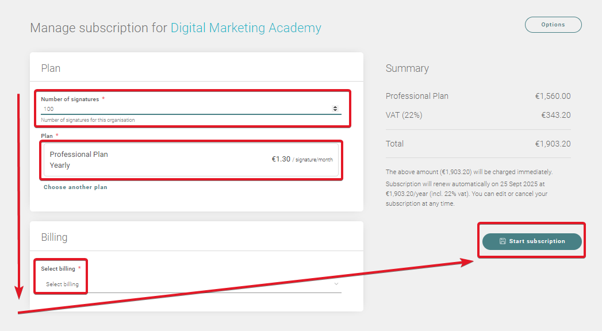Click the 'Select billing' field label
This screenshot has width=602, height=331.
pyautogui.click(x=58, y=268)
